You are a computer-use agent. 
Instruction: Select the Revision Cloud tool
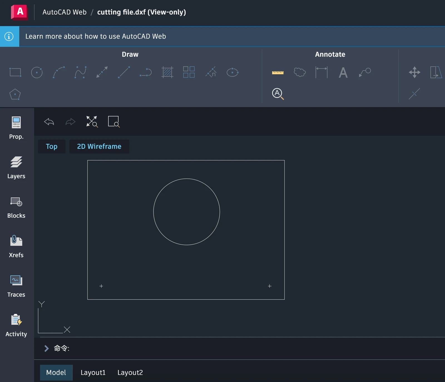click(x=300, y=72)
